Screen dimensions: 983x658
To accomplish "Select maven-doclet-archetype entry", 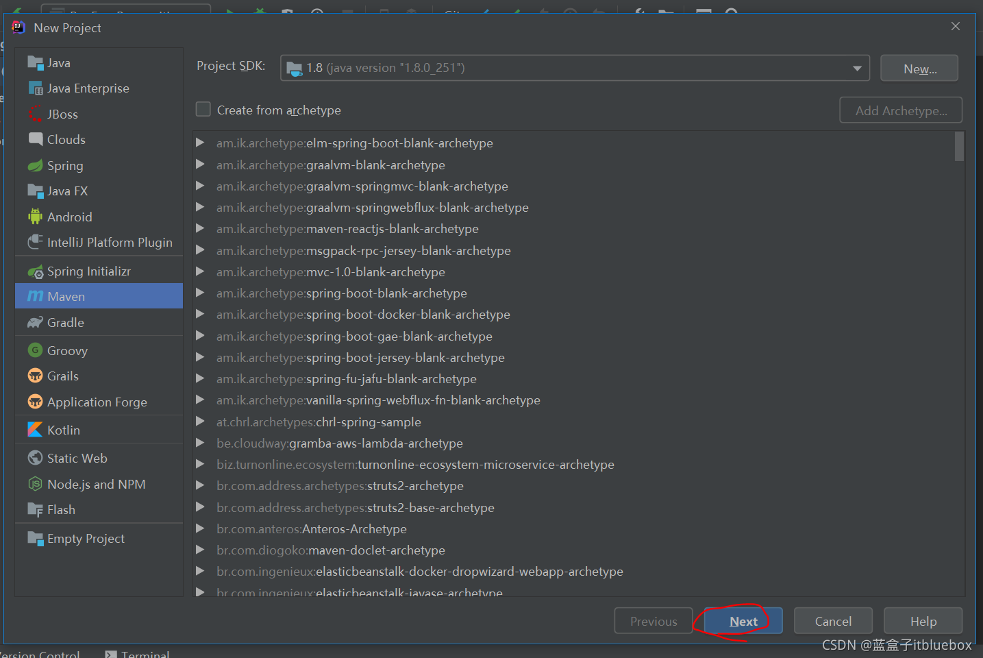I will 331,550.
